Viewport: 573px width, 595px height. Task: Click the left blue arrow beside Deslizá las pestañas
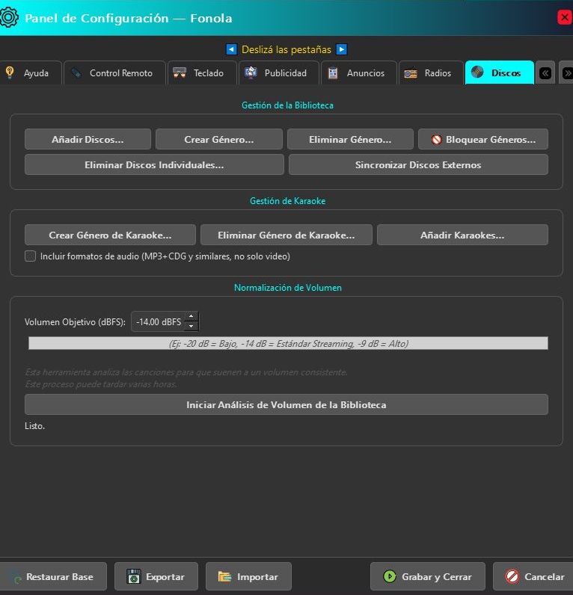[231, 49]
